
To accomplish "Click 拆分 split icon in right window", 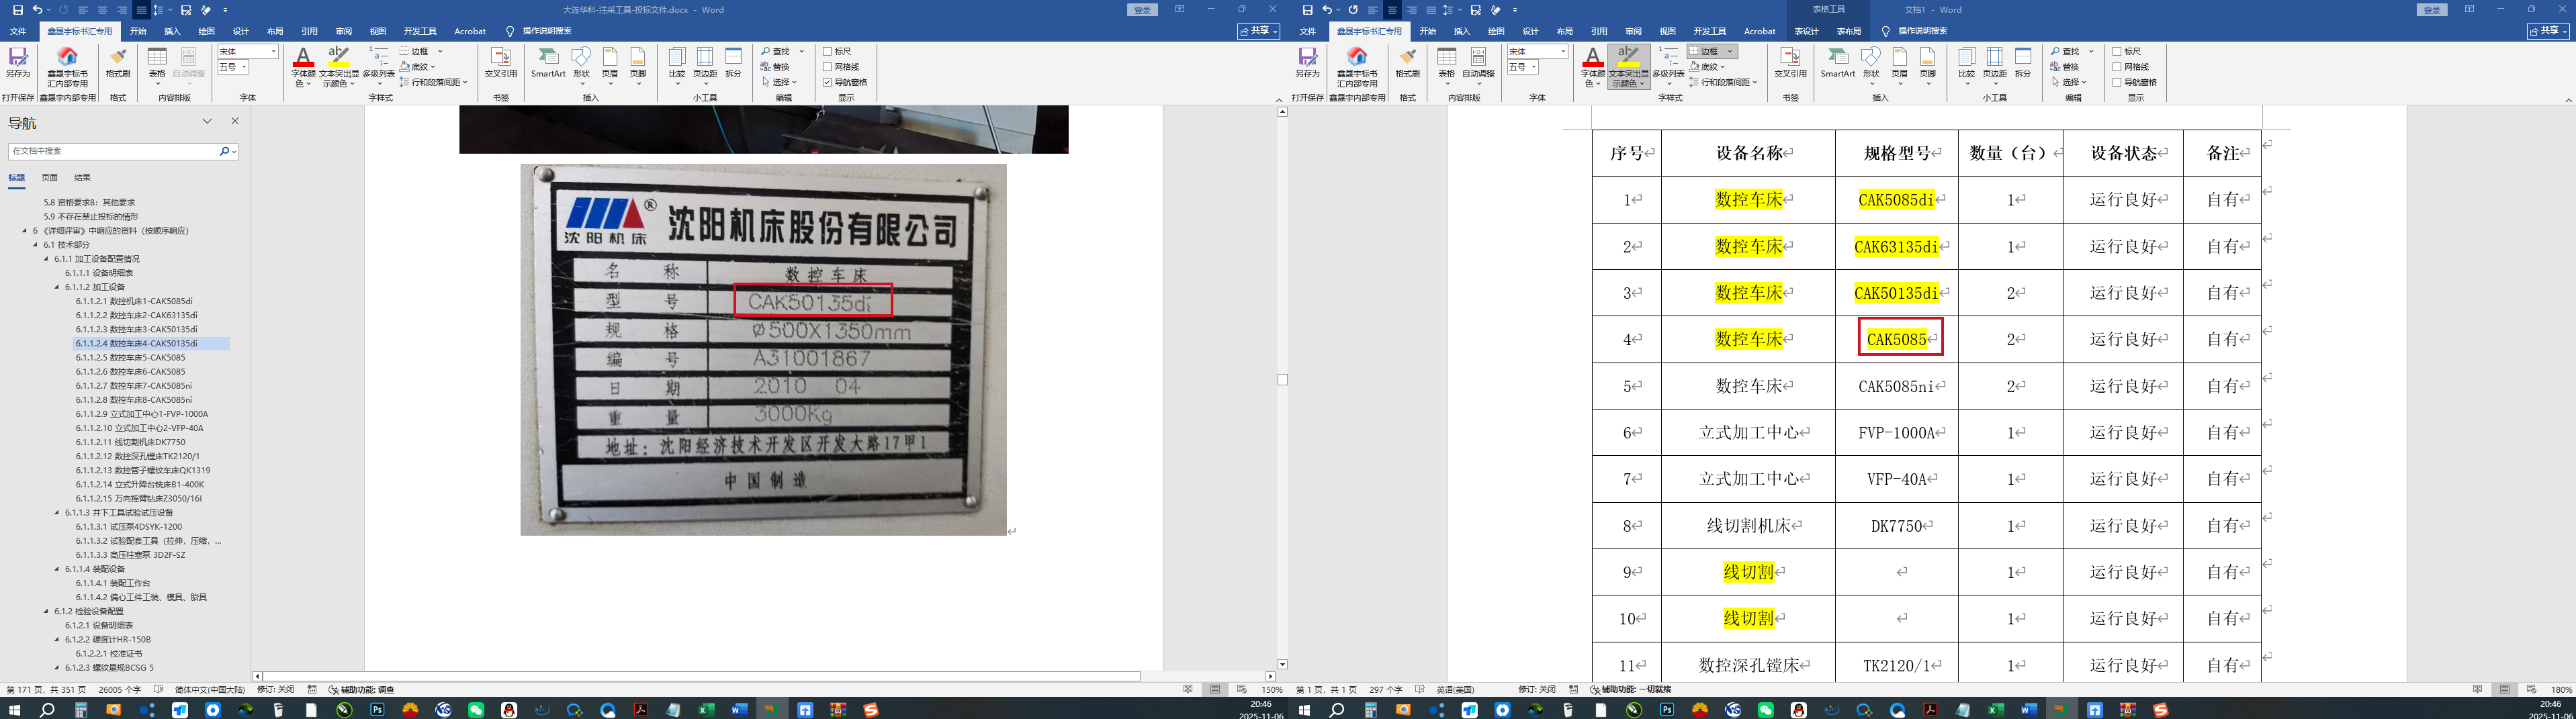I will (x=2023, y=63).
